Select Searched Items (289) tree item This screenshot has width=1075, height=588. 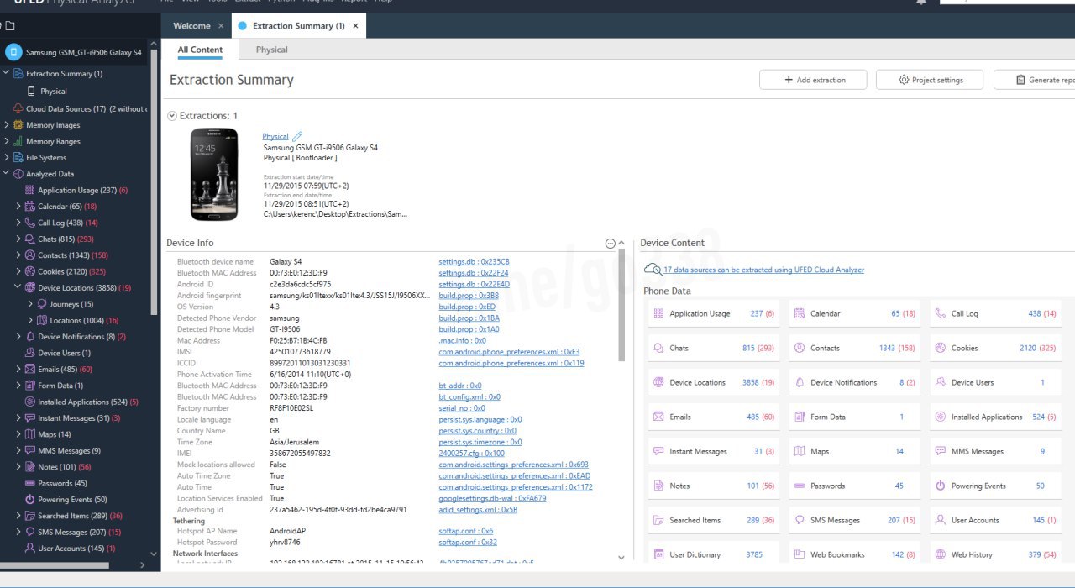point(80,516)
